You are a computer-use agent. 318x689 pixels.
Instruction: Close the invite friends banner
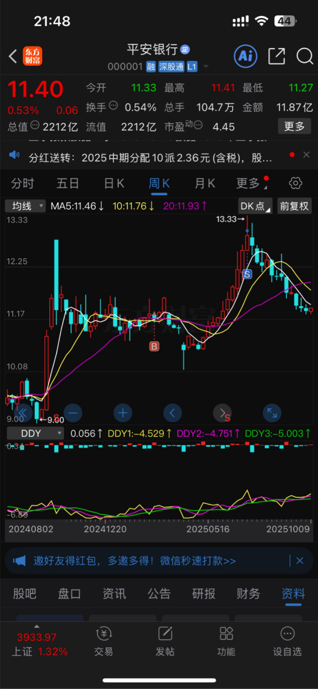coord(300,561)
